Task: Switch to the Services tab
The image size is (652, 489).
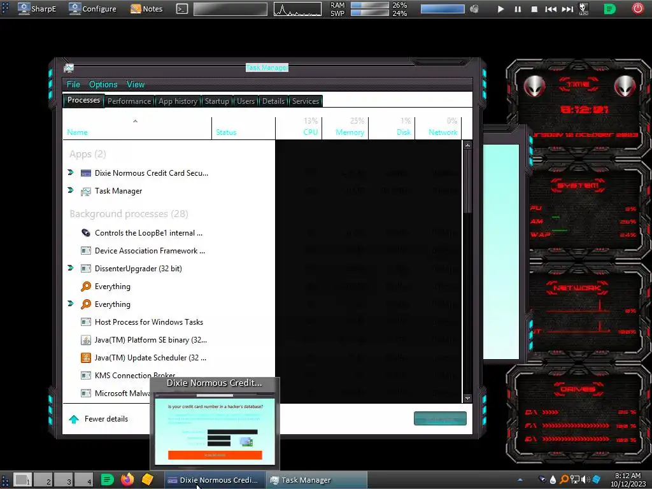Action: point(306,101)
